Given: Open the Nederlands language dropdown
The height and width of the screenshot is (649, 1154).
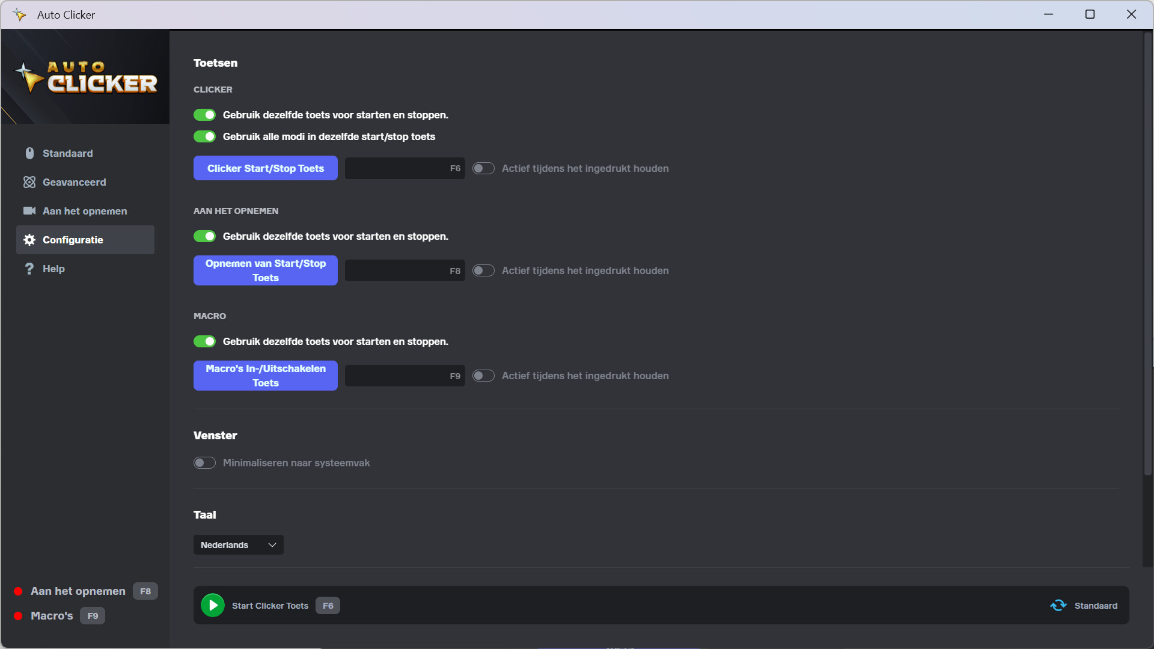Looking at the screenshot, I should pyautogui.click(x=238, y=545).
